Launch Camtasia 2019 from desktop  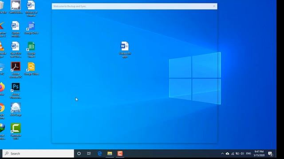[16, 132]
